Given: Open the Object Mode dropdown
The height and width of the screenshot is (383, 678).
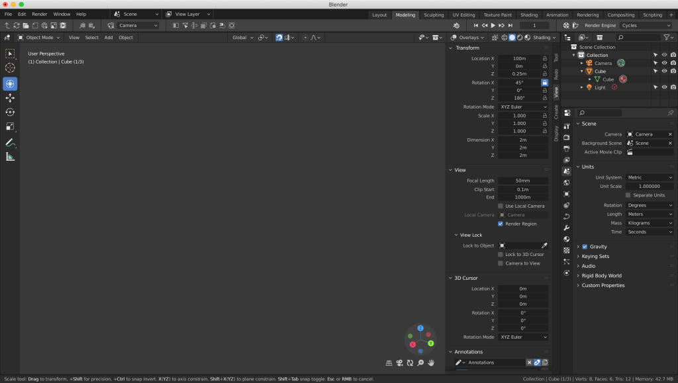Looking at the screenshot, I should (38, 38).
